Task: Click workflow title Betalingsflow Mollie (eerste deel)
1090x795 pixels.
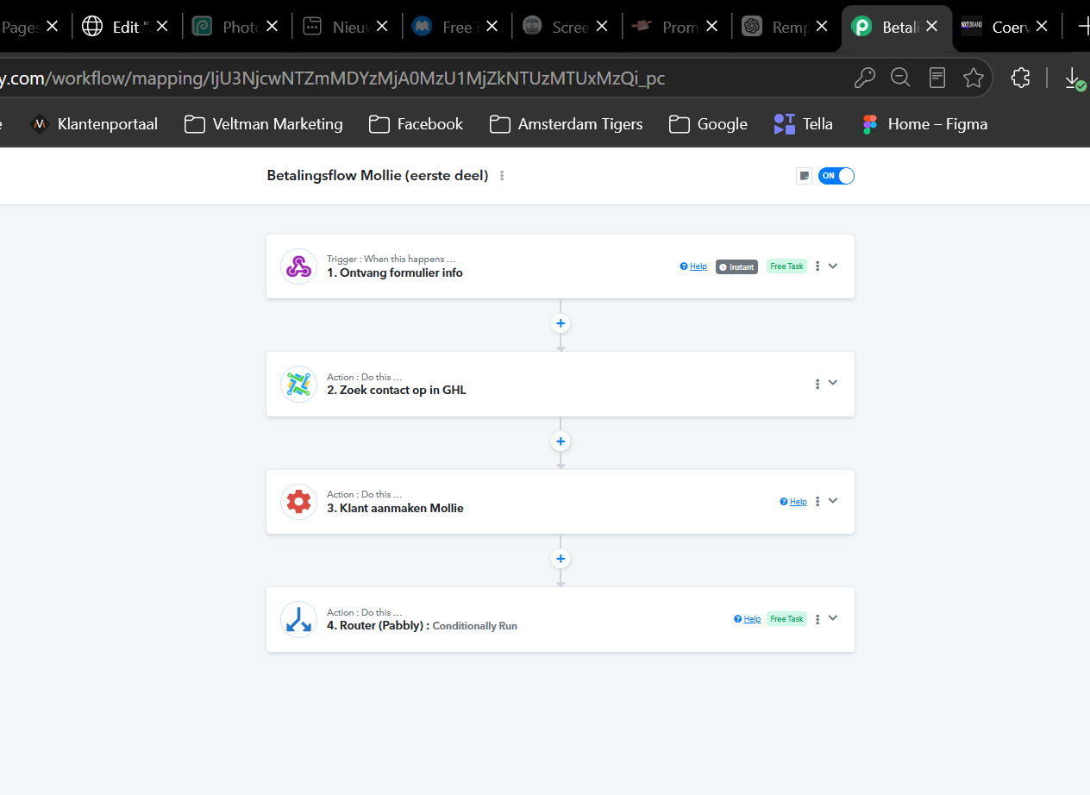Action: pos(378,176)
